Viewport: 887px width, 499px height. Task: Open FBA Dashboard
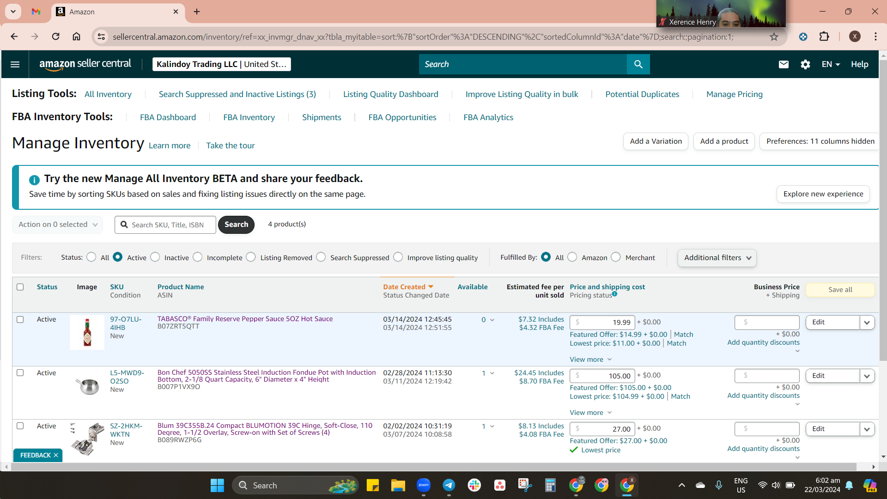pyautogui.click(x=168, y=117)
